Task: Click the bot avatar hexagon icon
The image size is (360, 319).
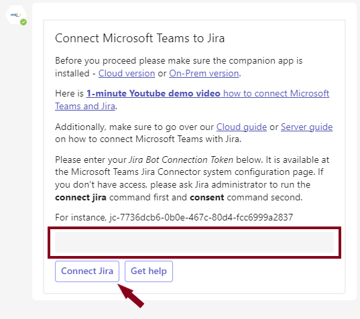Action: (16, 15)
